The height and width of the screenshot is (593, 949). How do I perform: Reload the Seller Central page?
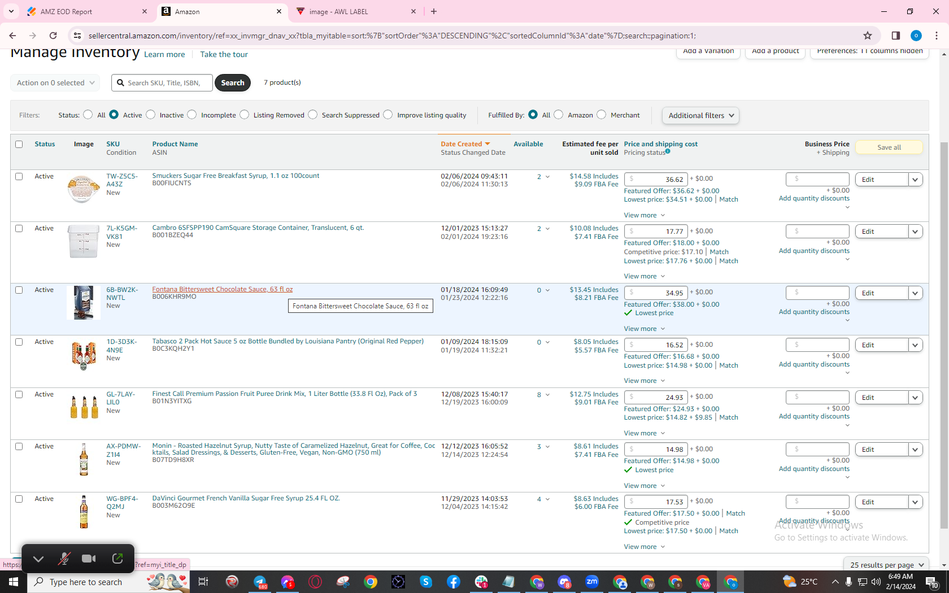point(53,36)
